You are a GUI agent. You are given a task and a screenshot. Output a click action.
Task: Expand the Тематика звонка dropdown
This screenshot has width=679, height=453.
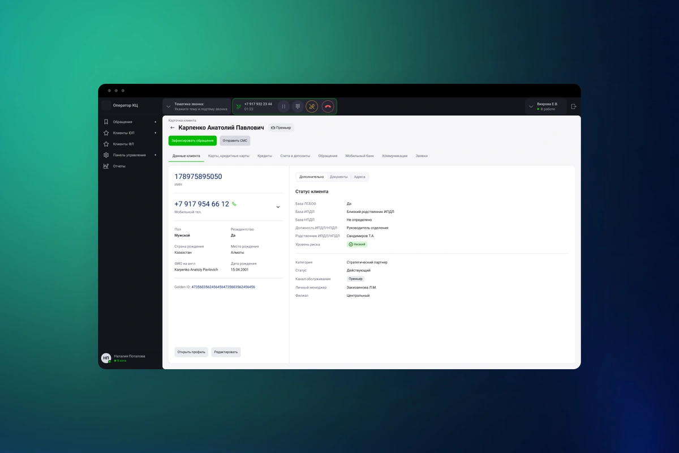pos(169,106)
